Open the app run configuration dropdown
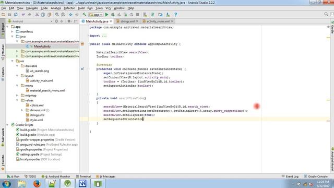This screenshot has height=188, width=334. [96, 15]
